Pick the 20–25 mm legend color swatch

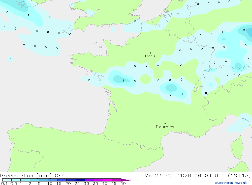tap(71, 180)
